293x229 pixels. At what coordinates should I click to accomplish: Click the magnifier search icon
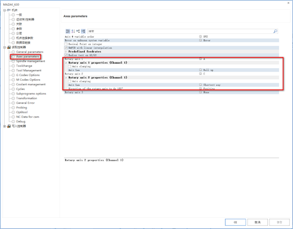click(x=275, y=31)
